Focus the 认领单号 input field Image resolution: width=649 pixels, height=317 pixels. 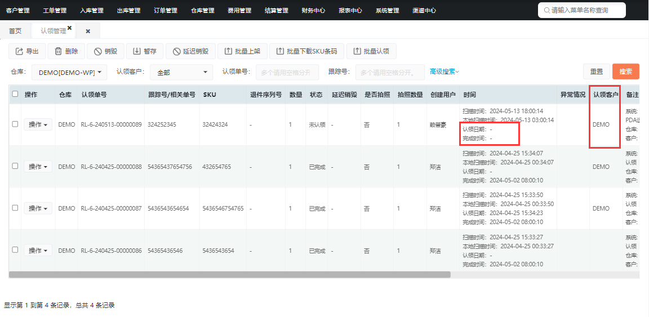(287, 73)
